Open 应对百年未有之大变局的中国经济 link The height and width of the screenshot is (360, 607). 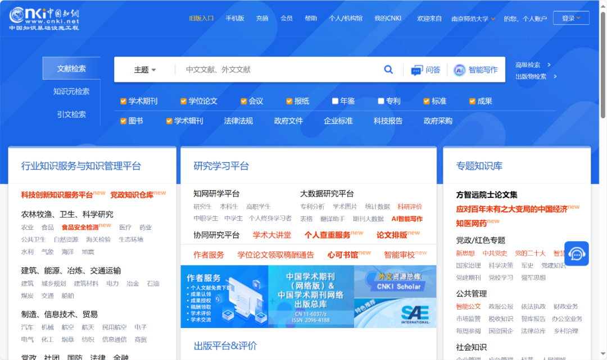pyautogui.click(x=512, y=209)
